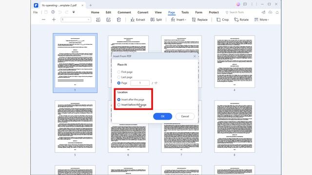Select page 8 thumbnail
The width and height of the screenshot is (312, 175).
click(x=234, y=126)
